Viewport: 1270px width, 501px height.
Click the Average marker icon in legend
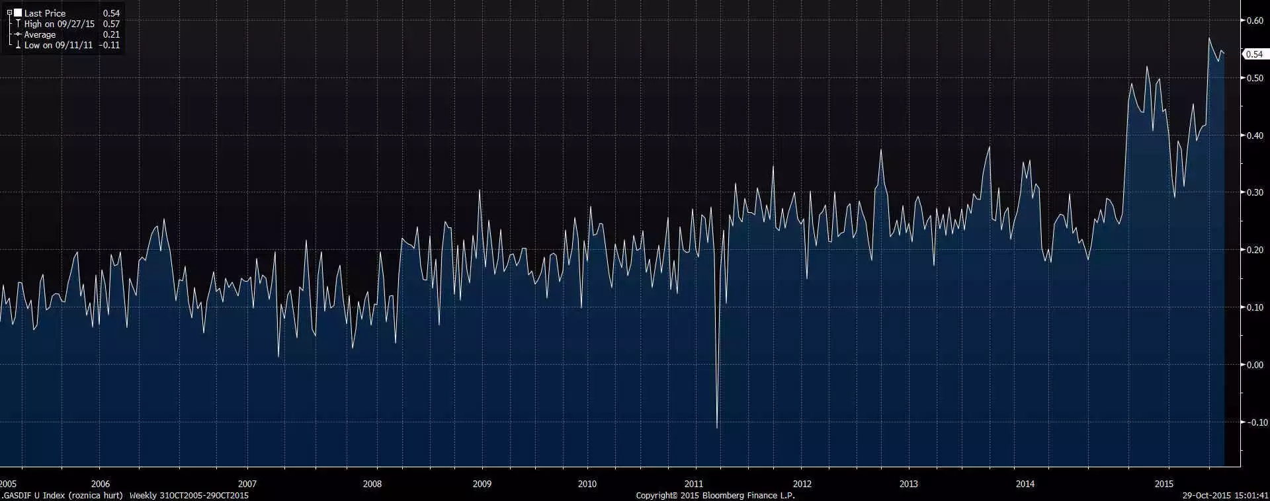click(18, 34)
